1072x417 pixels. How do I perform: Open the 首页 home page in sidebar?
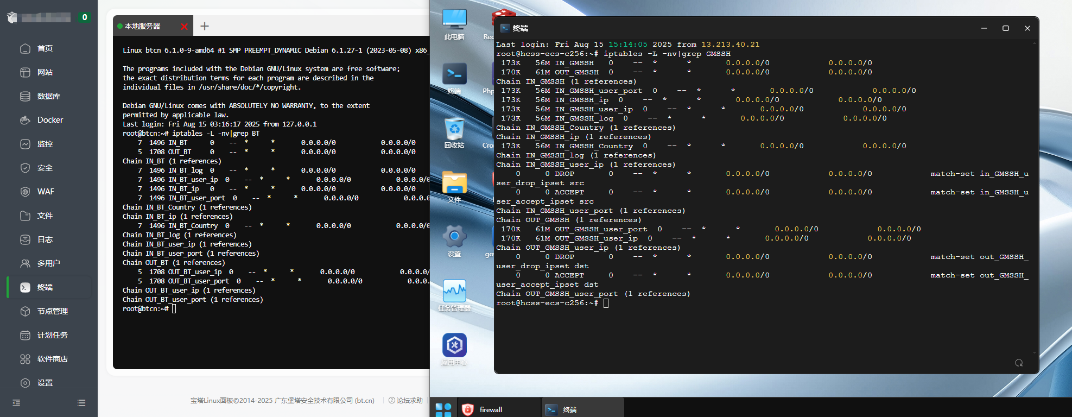point(45,48)
